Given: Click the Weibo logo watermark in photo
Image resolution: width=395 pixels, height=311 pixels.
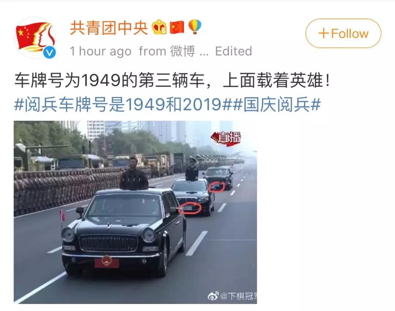Looking at the screenshot, I should tap(213, 296).
